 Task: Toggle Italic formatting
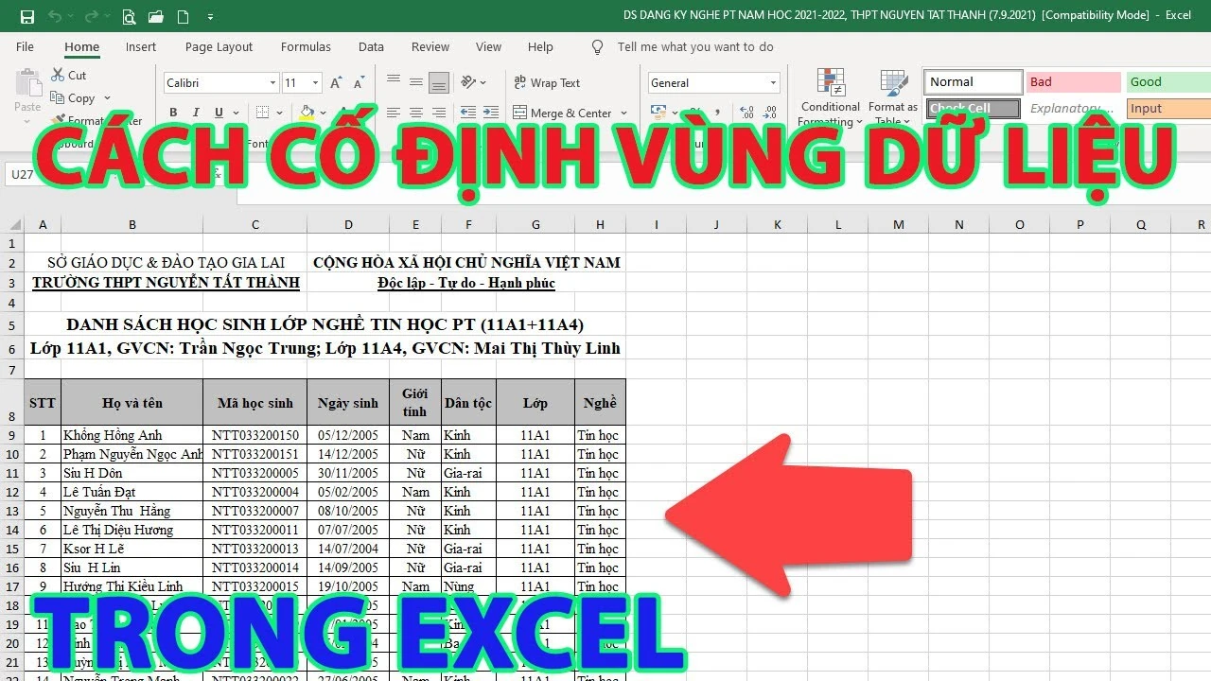coord(197,113)
